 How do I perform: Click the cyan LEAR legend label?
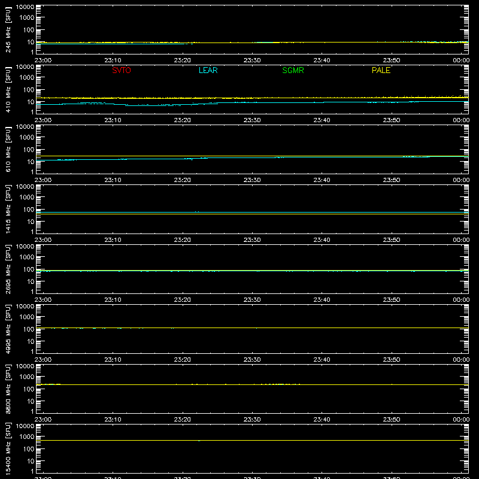208,70
